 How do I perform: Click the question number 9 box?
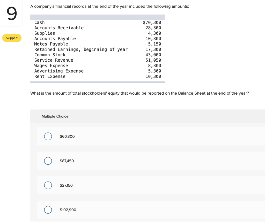coord(12,13)
